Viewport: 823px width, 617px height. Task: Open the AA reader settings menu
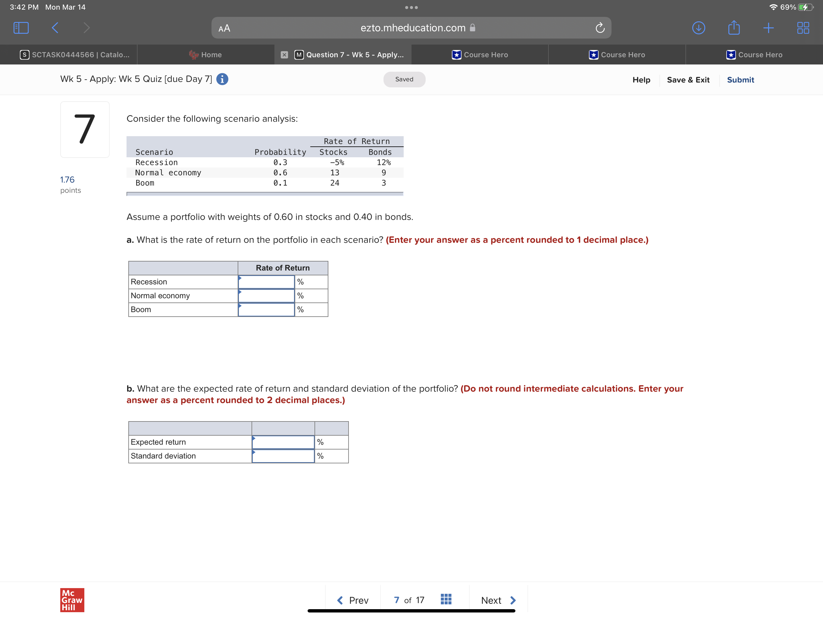(224, 28)
